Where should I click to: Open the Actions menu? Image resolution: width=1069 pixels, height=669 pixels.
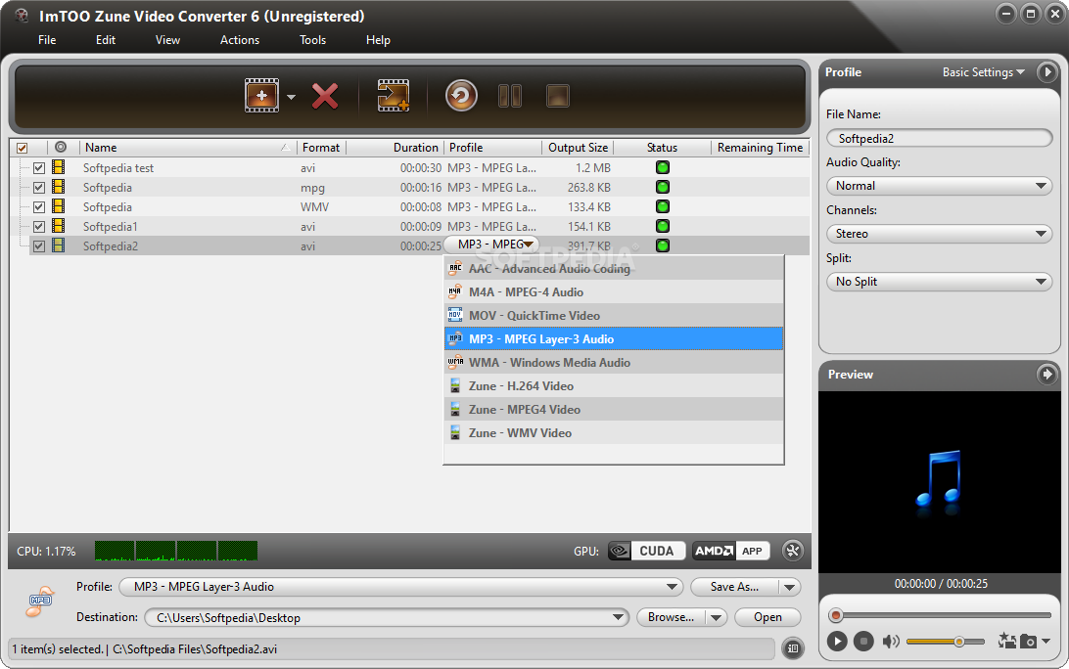tap(240, 40)
